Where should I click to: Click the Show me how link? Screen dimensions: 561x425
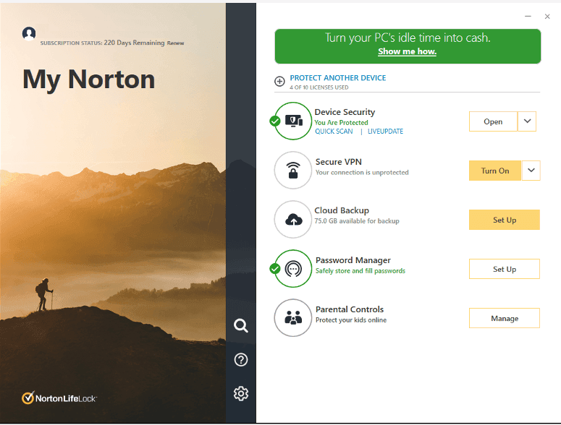click(x=407, y=51)
